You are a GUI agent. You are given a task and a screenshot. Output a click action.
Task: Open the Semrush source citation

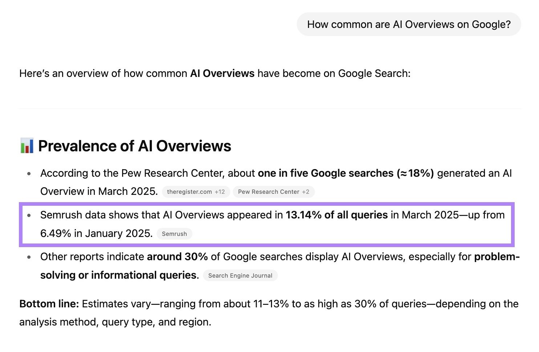coord(174,234)
